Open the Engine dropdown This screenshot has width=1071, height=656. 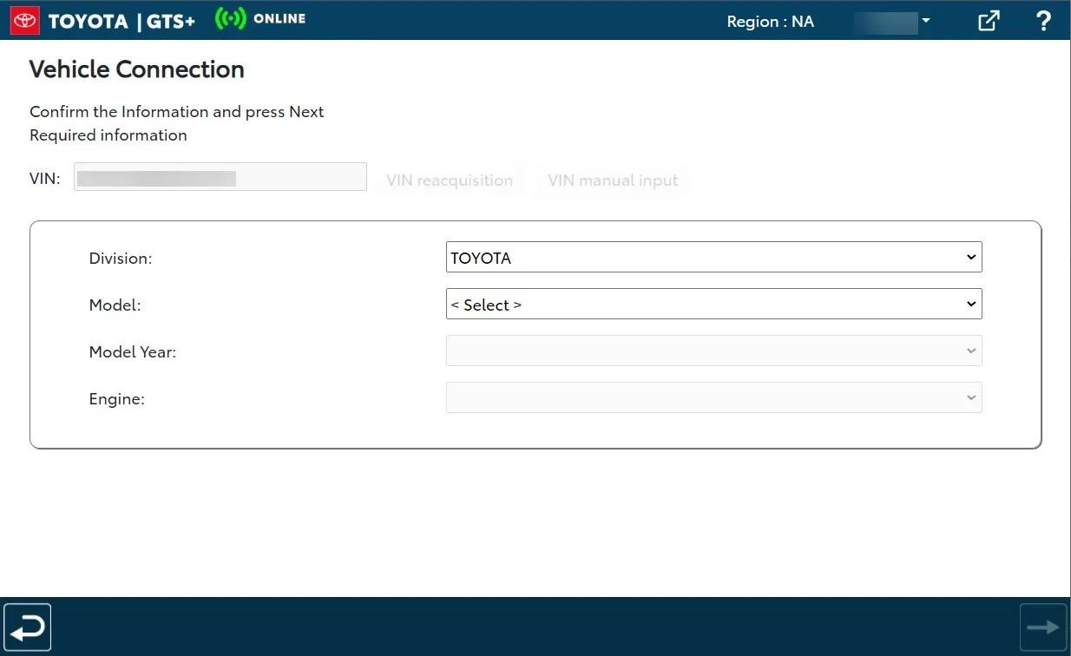pyautogui.click(x=713, y=398)
